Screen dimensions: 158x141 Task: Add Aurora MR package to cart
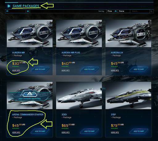(40, 69)
